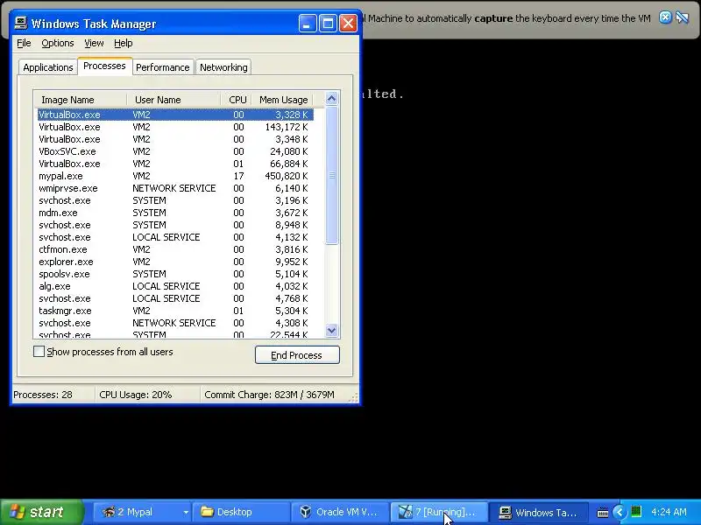This screenshot has height=525, width=701.
Task: Select the alg.exe process row
Action: point(176,286)
